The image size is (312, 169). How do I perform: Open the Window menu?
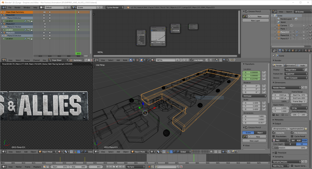[x=27, y=7]
